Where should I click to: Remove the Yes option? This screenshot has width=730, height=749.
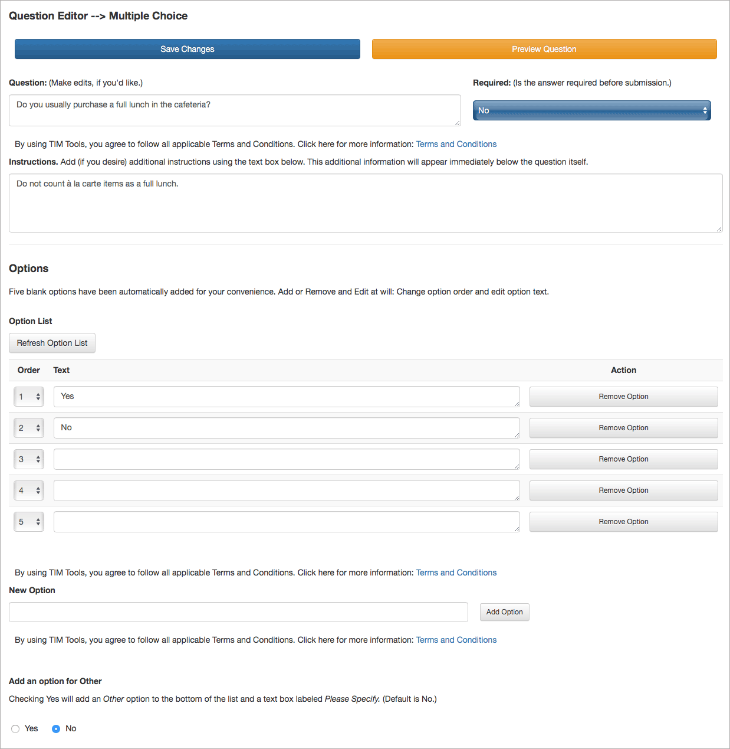coord(623,397)
